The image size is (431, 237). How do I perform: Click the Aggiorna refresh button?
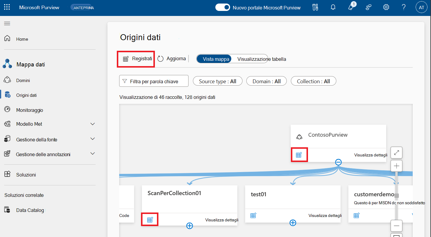tap(172, 59)
